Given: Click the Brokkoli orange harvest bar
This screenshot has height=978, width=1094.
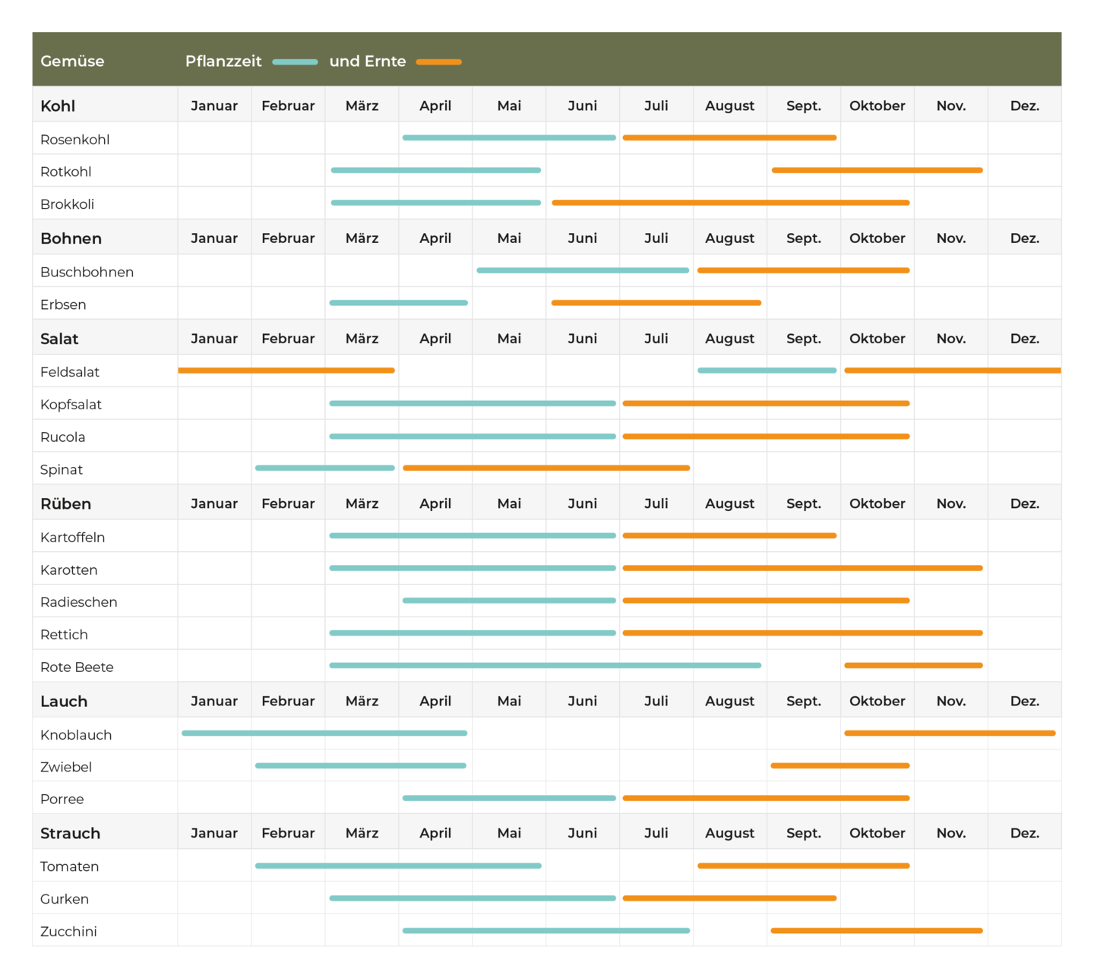Looking at the screenshot, I should [x=730, y=203].
